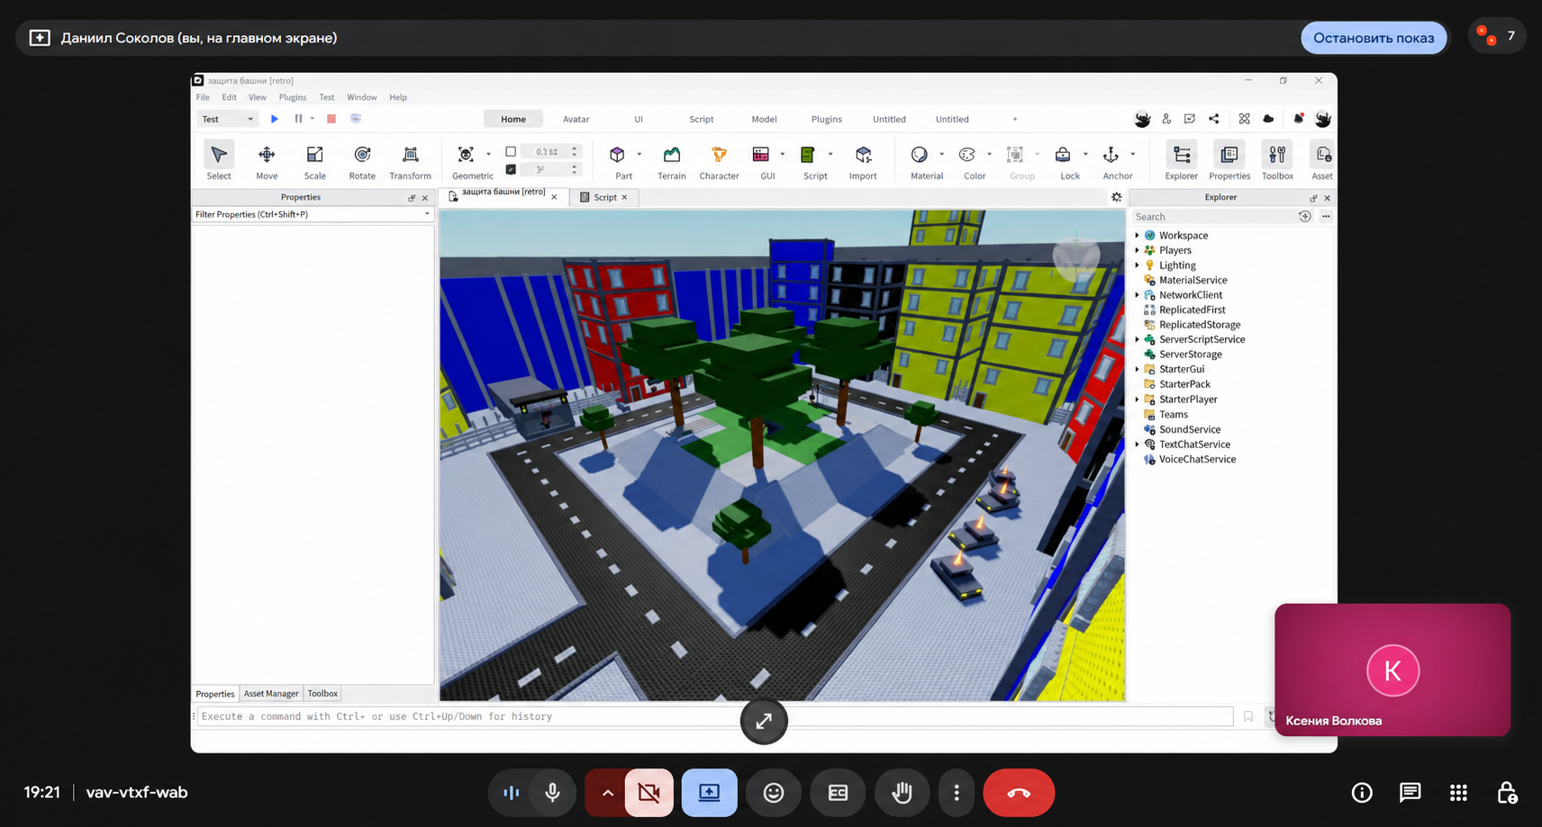This screenshot has height=827, width=1542.
Task: Turn on camera in the call
Action: click(x=649, y=793)
